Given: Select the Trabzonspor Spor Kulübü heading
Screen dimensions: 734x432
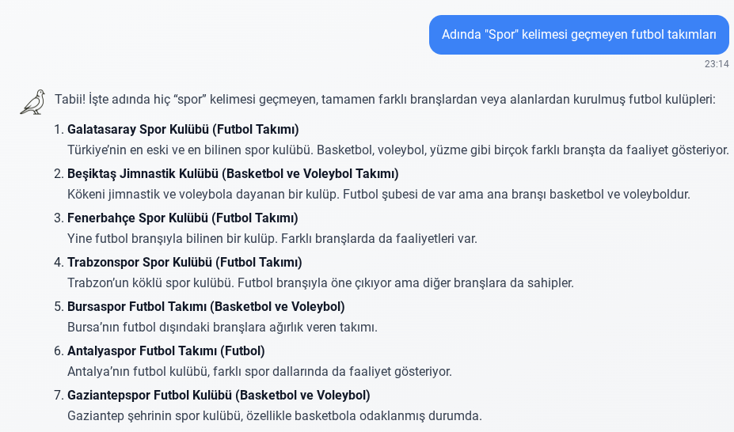Looking at the screenshot, I should (x=184, y=262).
